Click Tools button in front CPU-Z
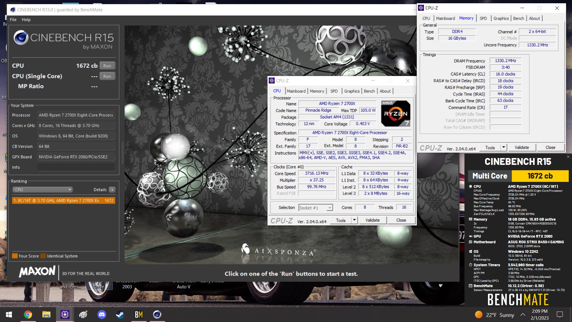The width and height of the screenshot is (572, 322). coord(341,220)
